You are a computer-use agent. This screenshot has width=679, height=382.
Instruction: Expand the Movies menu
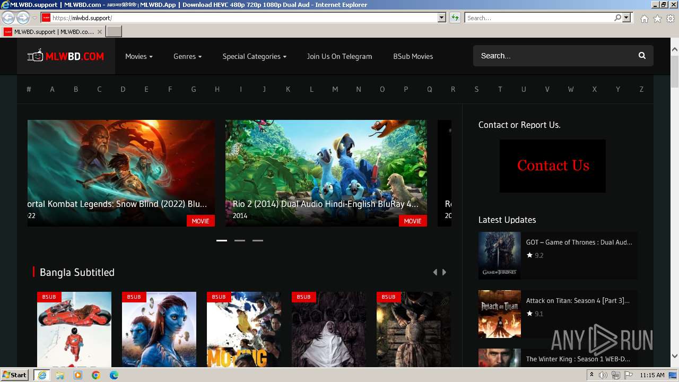(x=139, y=56)
